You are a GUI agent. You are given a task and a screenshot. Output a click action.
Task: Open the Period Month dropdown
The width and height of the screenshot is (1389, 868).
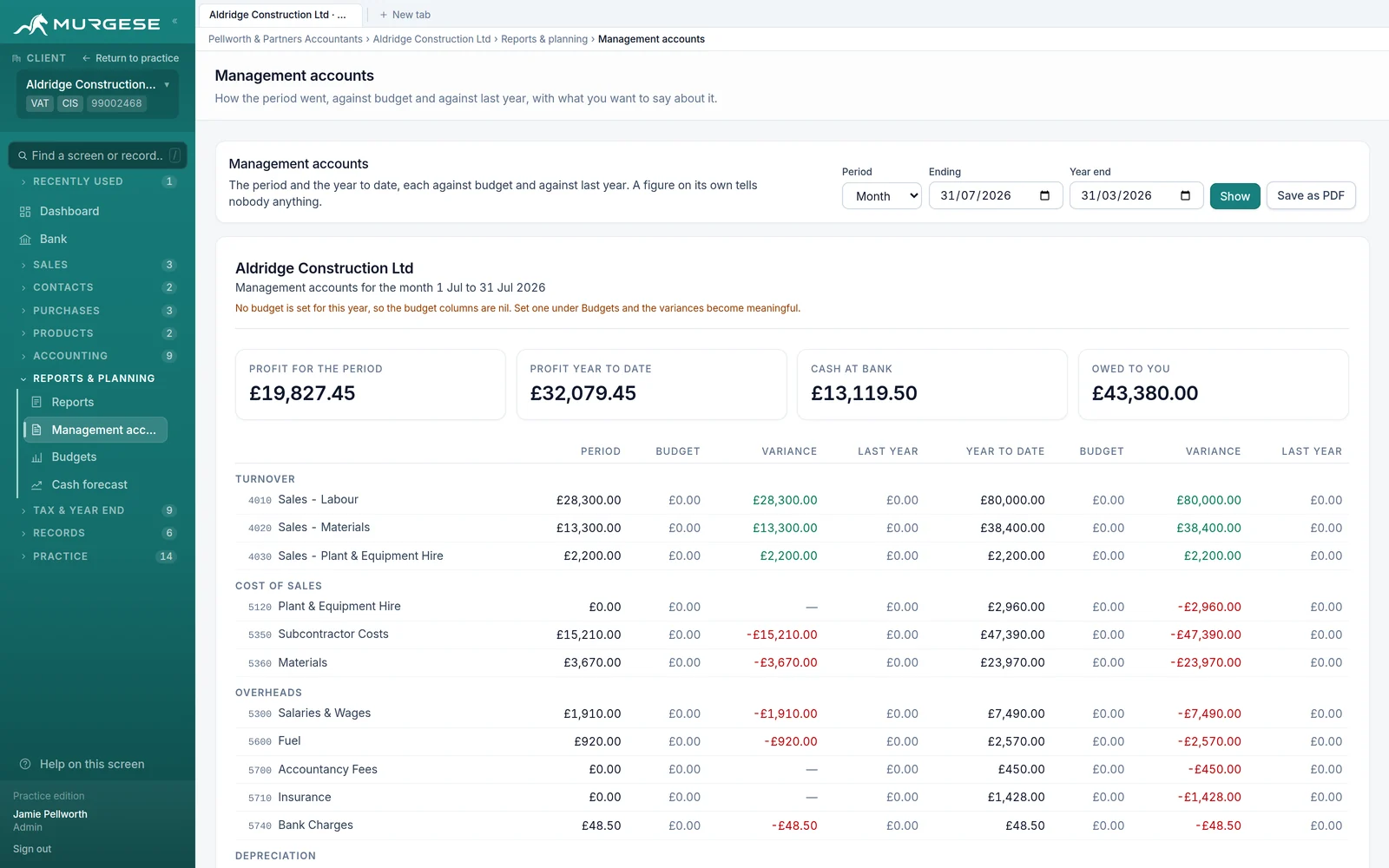click(x=881, y=196)
